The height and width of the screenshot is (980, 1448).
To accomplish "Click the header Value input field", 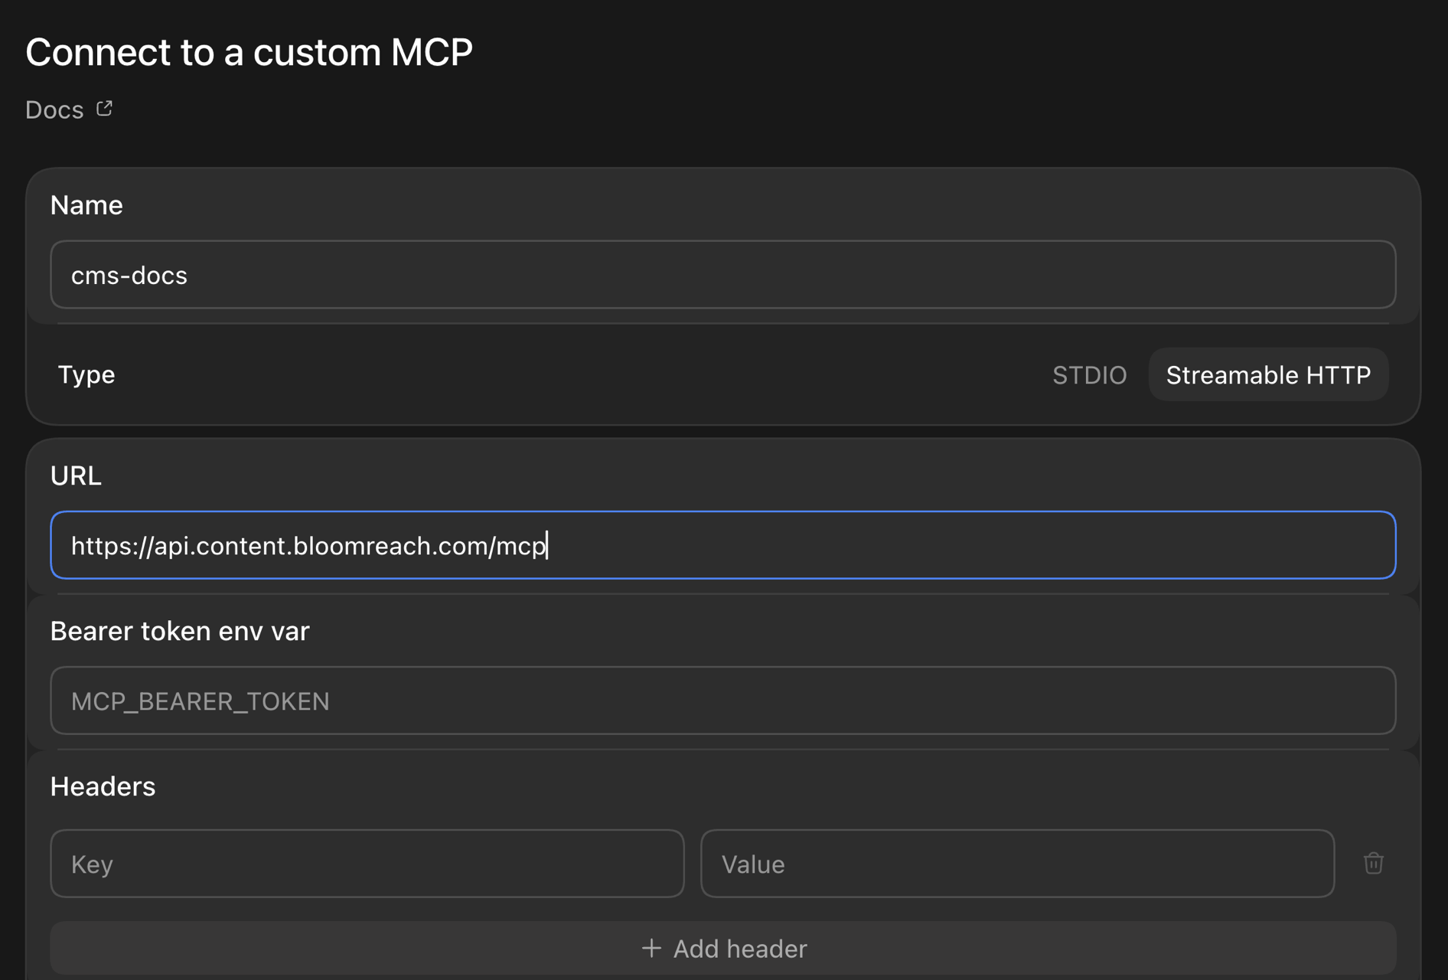I will [x=1018, y=864].
